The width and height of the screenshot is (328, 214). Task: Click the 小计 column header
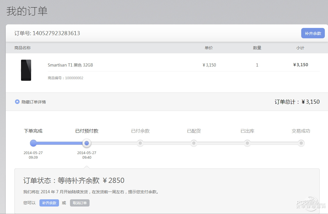[x=300, y=48]
